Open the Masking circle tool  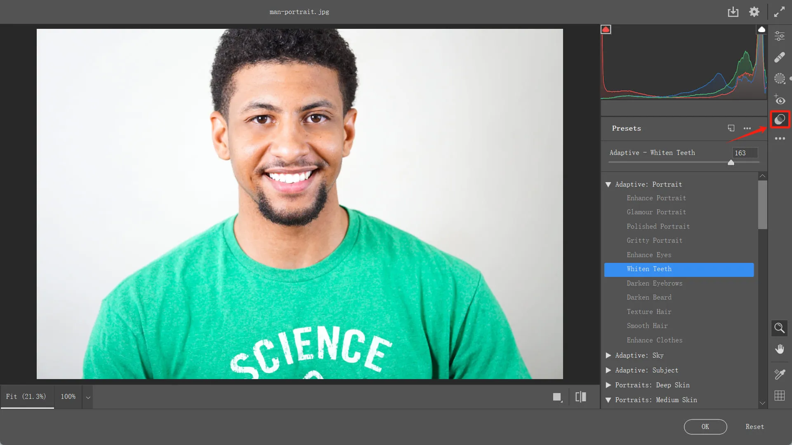point(779,78)
